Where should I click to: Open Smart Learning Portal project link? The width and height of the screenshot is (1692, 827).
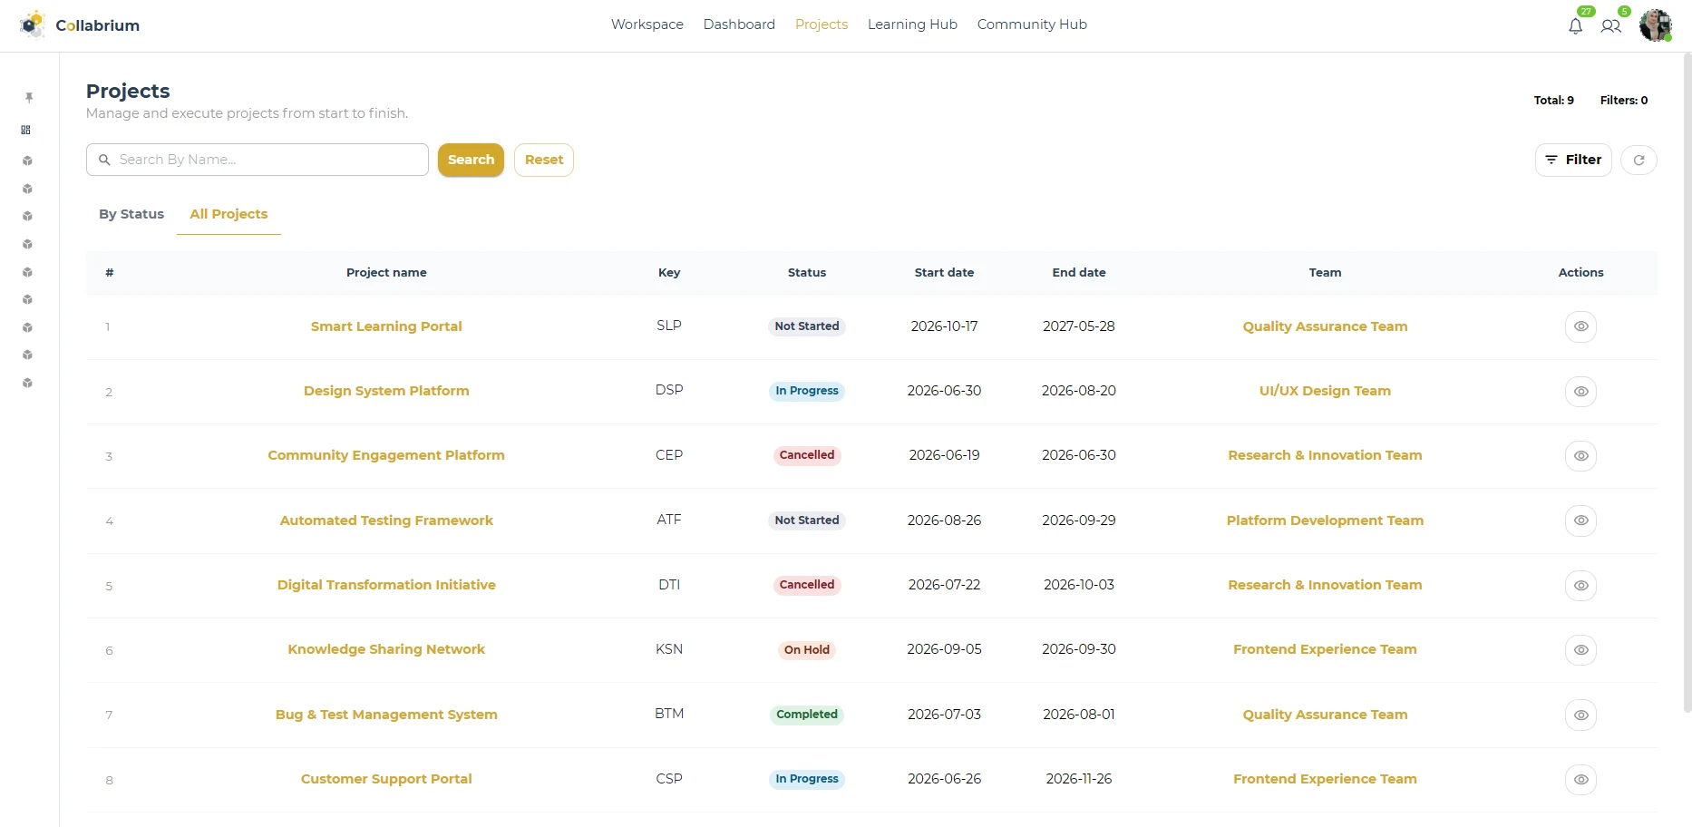click(x=386, y=326)
